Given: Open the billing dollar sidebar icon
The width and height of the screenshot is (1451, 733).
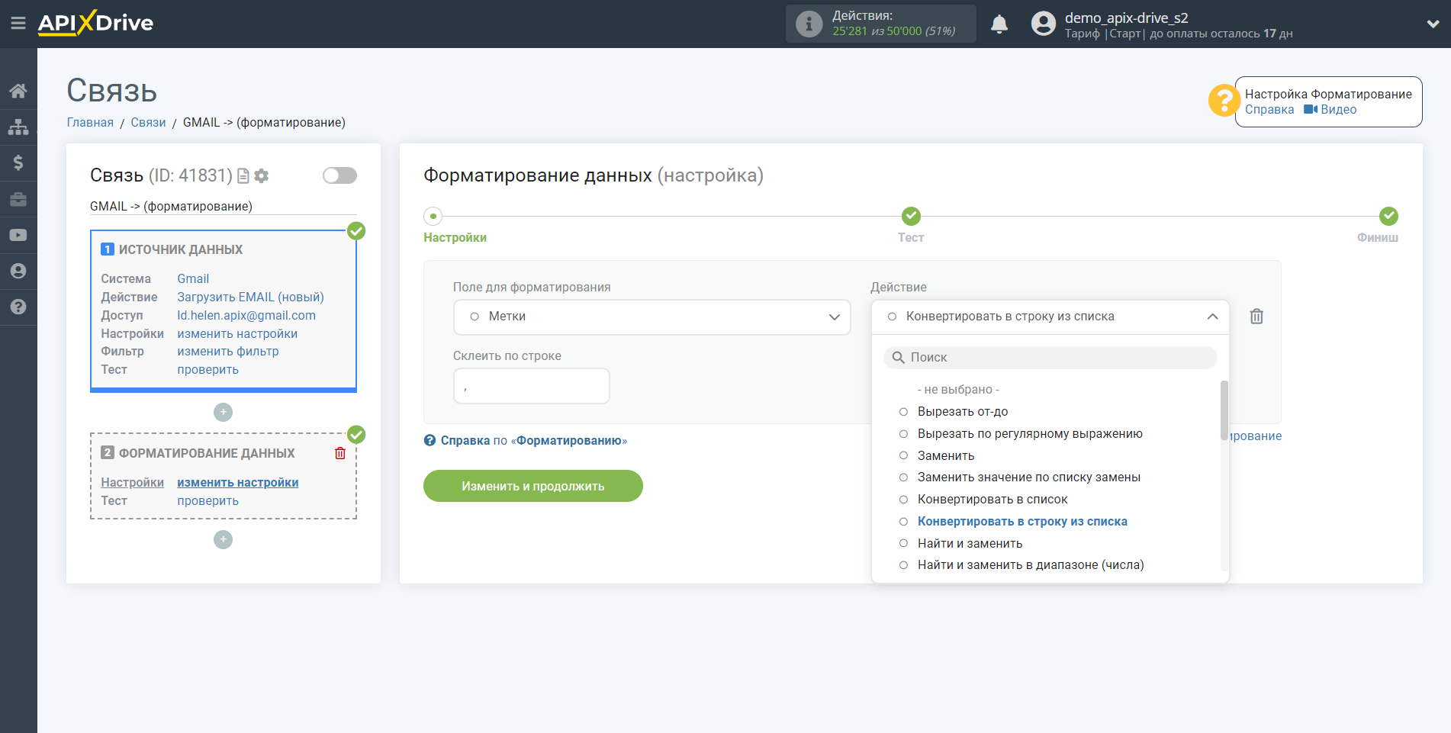Looking at the screenshot, I should tap(18, 162).
